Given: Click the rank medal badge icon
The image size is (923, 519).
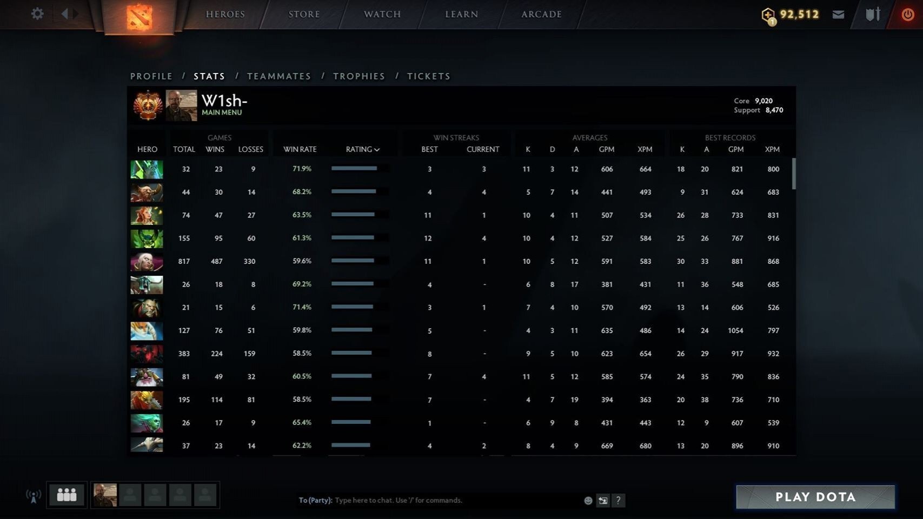Looking at the screenshot, I should (148, 105).
